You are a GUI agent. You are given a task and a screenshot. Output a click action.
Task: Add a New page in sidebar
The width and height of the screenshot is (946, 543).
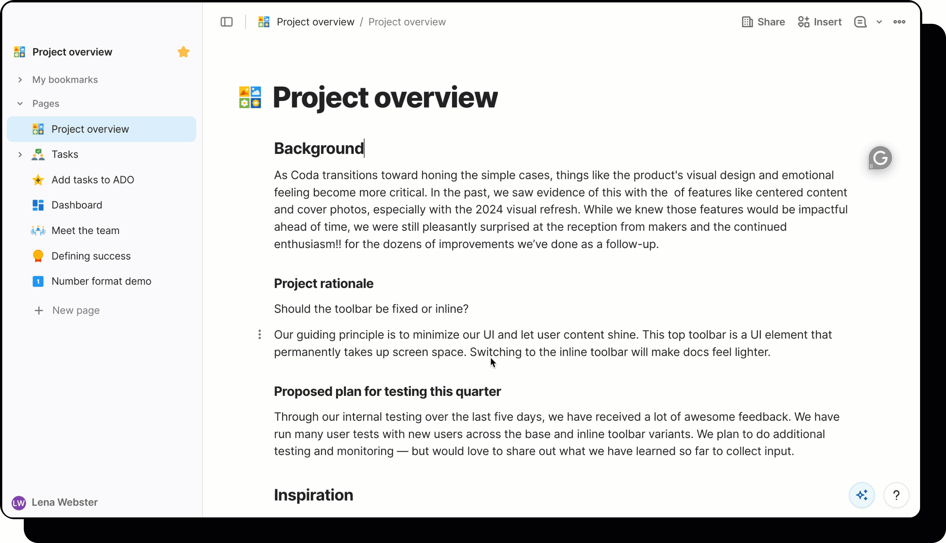(x=76, y=310)
